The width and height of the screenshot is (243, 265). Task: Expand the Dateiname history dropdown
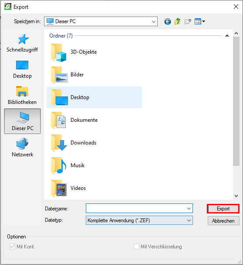point(189,209)
